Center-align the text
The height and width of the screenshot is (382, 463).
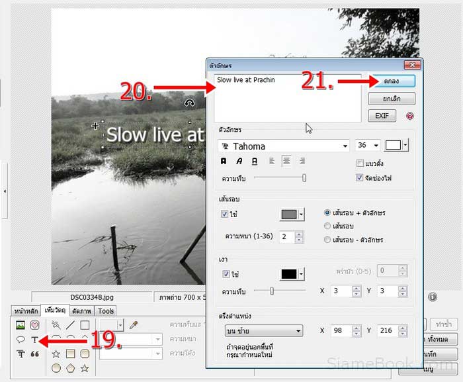(286, 161)
